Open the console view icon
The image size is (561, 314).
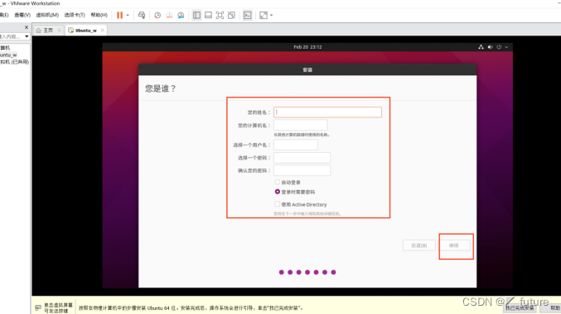(248, 15)
